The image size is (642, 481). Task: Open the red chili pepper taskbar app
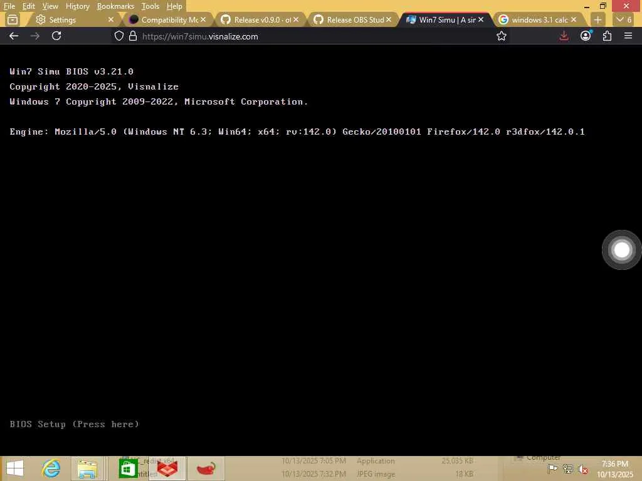click(x=206, y=468)
